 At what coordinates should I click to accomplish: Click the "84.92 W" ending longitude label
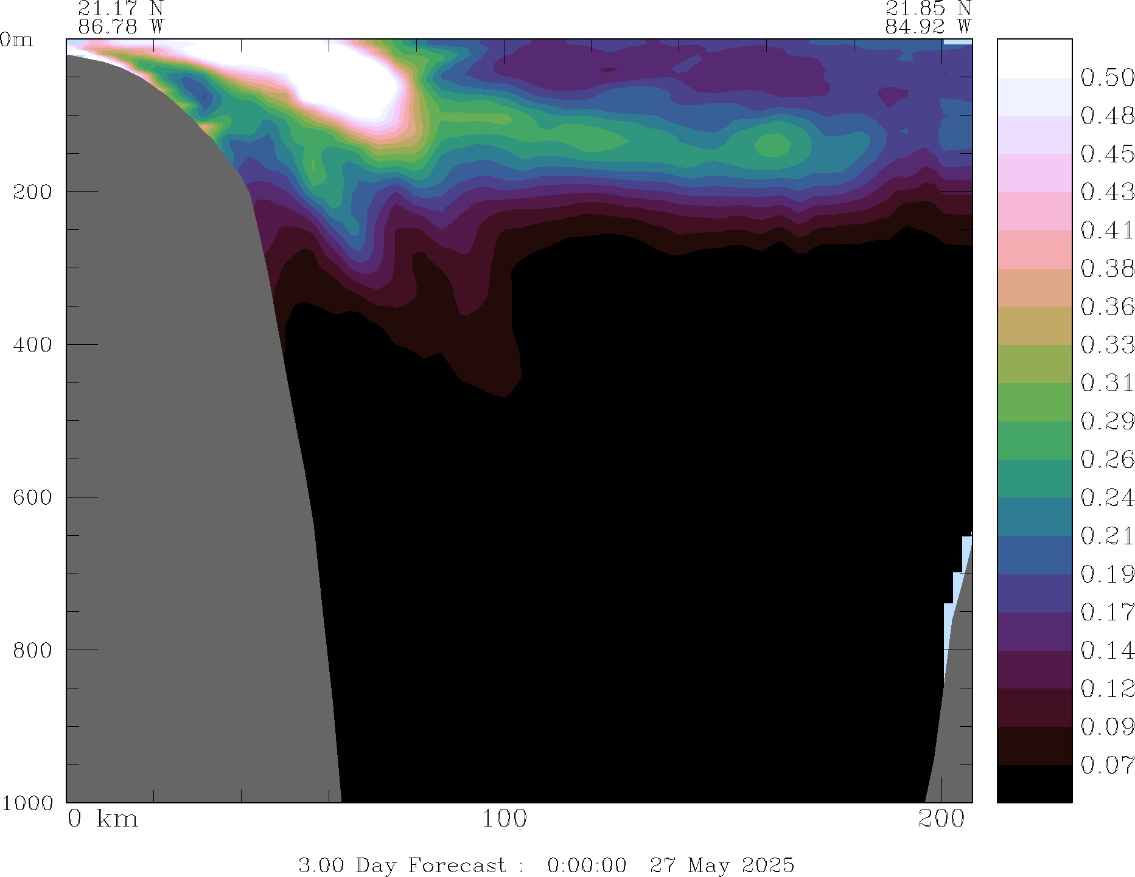tap(927, 27)
